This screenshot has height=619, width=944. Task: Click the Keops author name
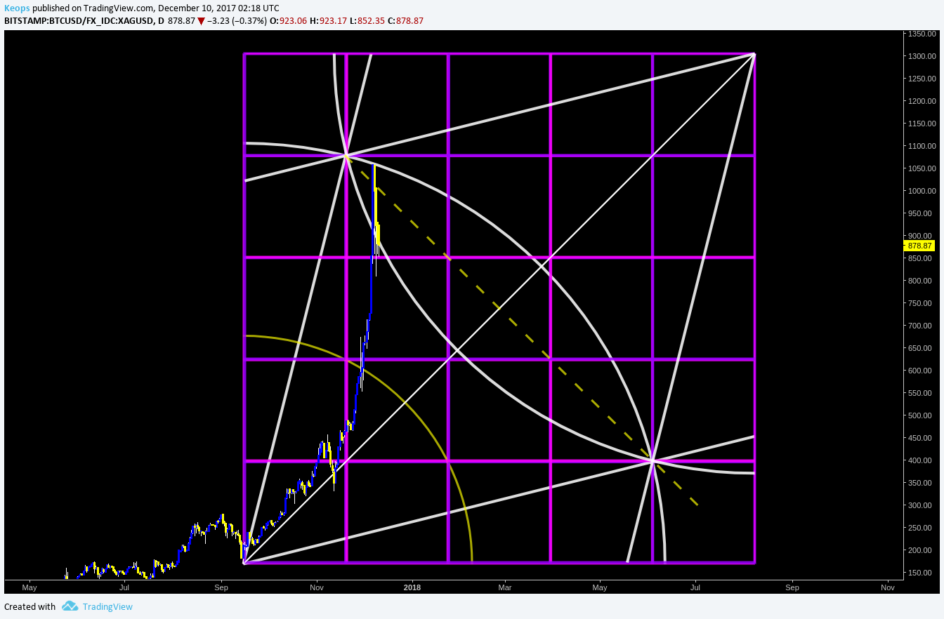click(x=17, y=8)
